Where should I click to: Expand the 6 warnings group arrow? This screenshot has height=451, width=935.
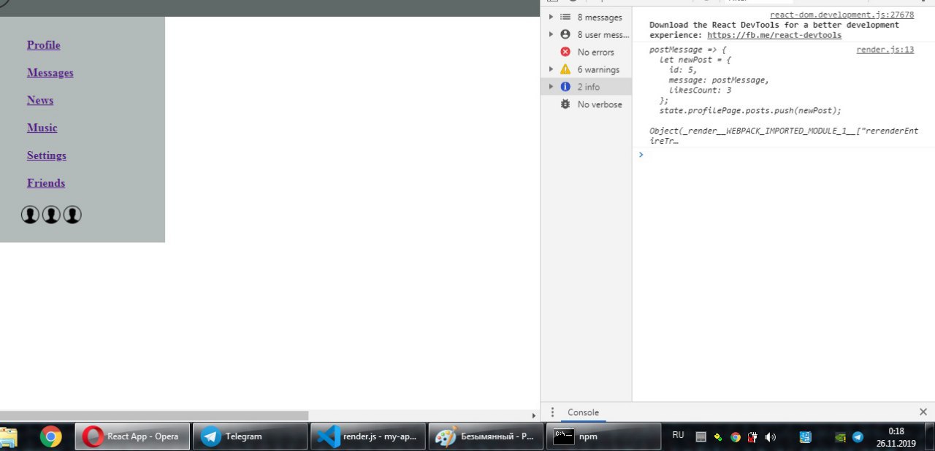click(552, 69)
